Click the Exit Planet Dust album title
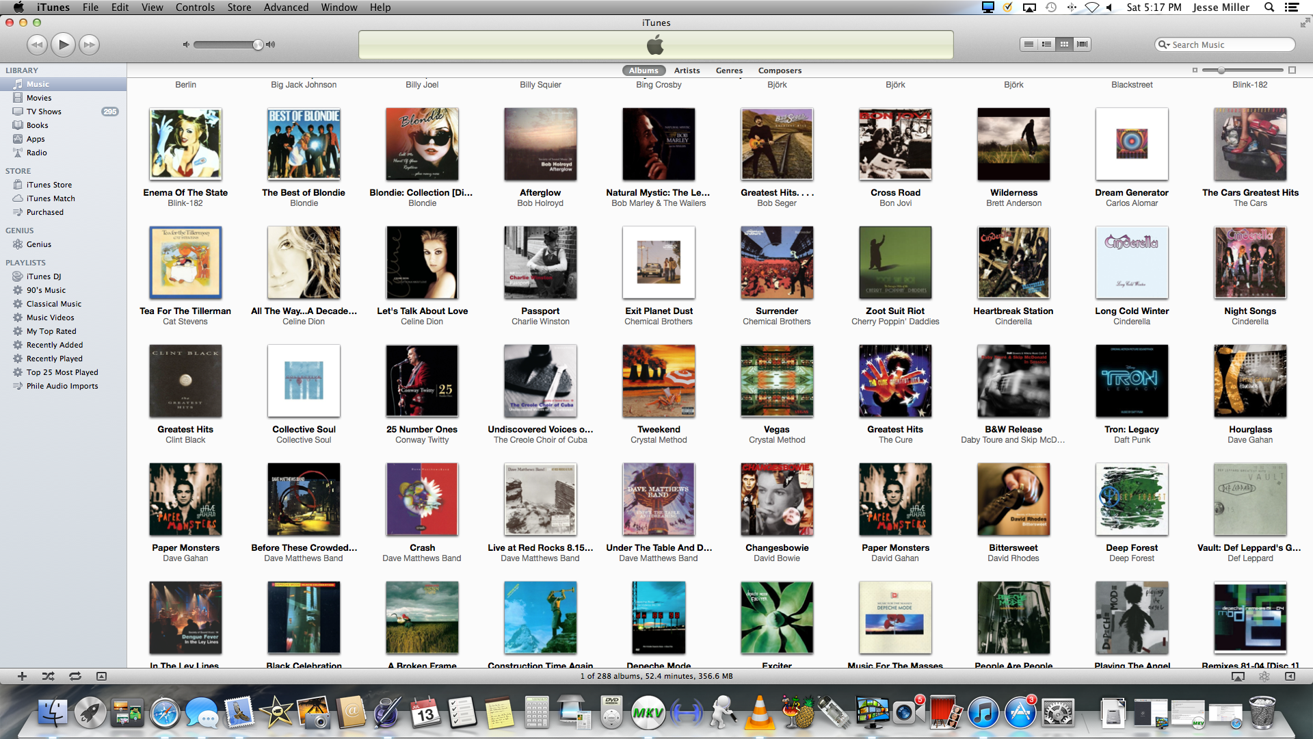 (659, 311)
